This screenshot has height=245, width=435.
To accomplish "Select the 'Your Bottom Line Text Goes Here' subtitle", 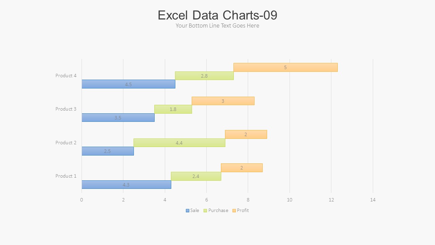I will tap(217, 26).
